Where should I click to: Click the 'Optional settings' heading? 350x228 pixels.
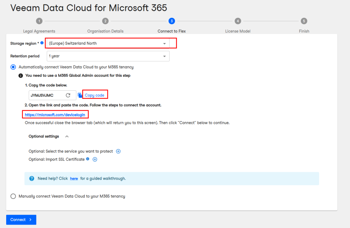[x=44, y=136]
